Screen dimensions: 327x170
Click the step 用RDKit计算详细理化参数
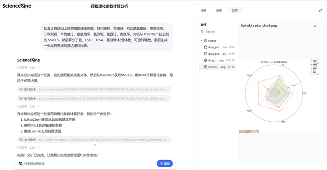click(x=43, y=125)
